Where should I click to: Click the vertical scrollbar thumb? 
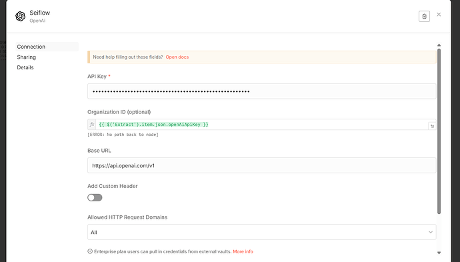439,131
